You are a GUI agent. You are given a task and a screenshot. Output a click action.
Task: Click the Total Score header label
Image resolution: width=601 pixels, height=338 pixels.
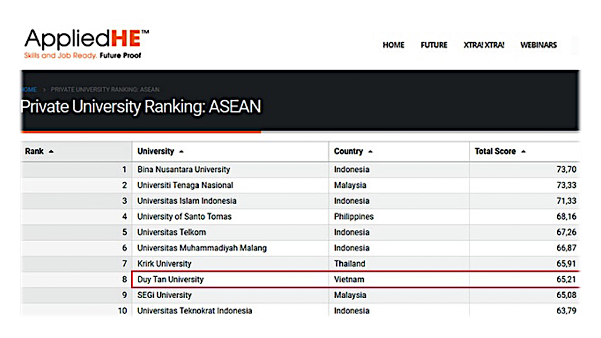495,151
